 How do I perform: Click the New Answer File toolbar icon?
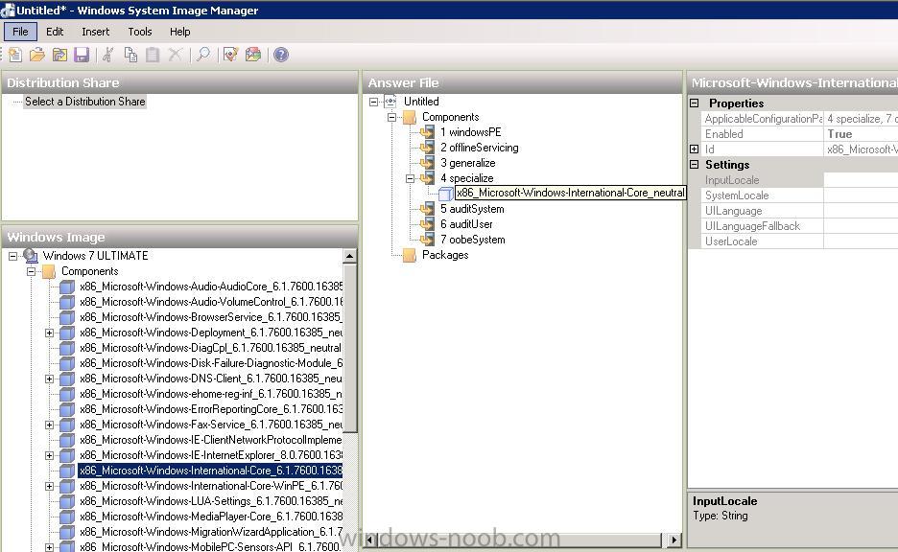(15, 55)
